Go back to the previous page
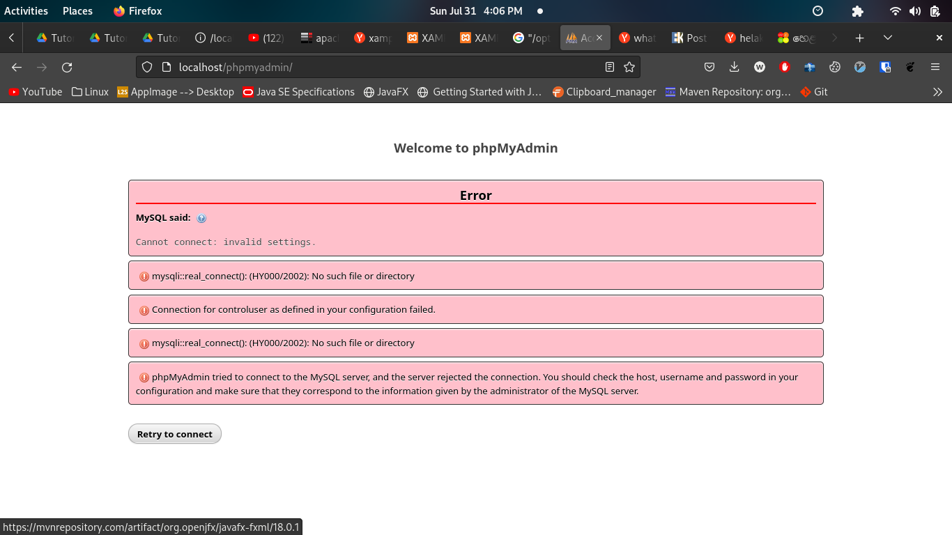 pos(17,67)
